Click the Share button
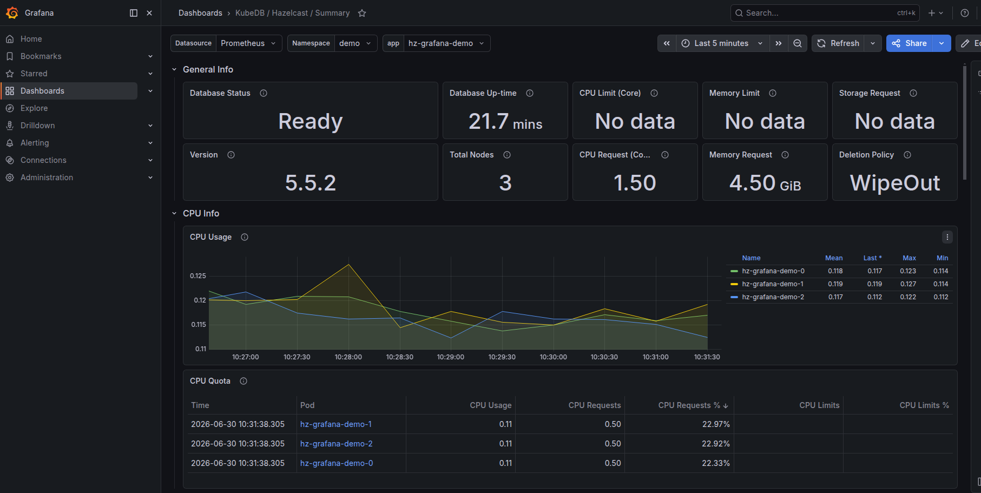The image size is (981, 493). (x=909, y=43)
